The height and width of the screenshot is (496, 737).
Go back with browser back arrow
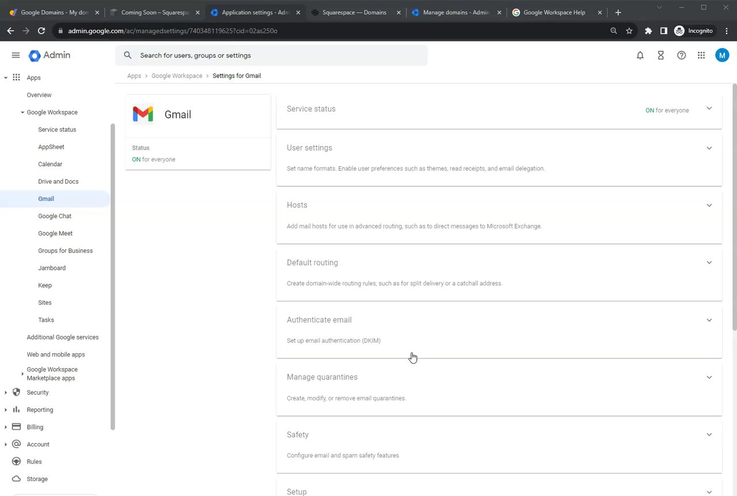(x=10, y=30)
